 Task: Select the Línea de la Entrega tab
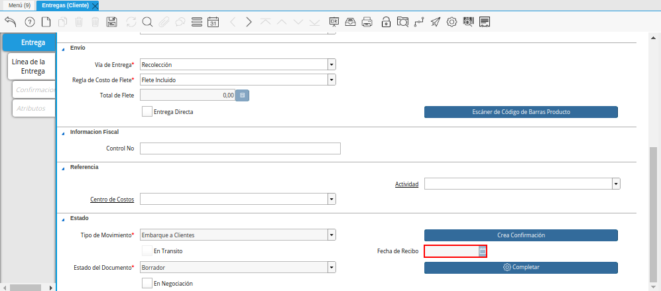[x=32, y=66]
